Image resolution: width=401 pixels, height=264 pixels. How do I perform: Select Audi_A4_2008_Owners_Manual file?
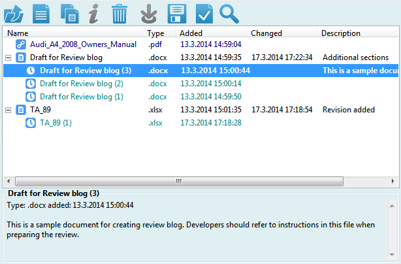(x=83, y=44)
